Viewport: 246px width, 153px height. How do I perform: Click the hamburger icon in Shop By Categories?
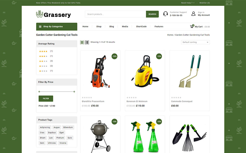tap(40, 27)
